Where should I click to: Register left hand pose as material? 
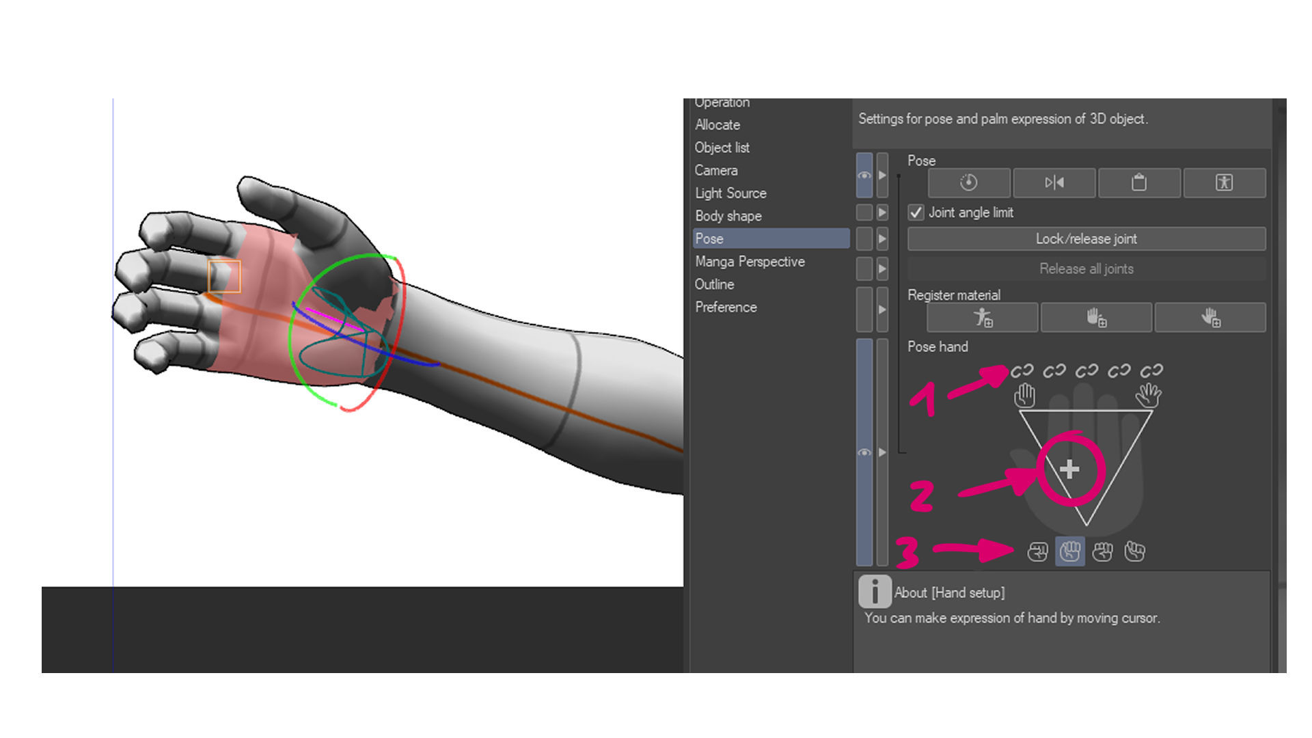[1096, 318]
